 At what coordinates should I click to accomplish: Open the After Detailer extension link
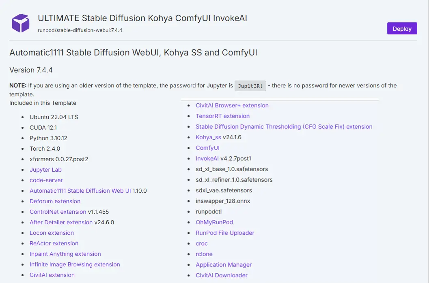(x=61, y=222)
